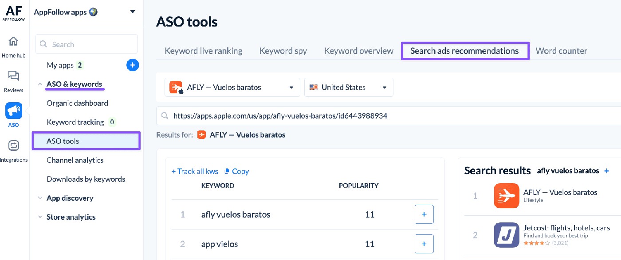Expand the App discovery section
Viewport: 621px width, 260px height.
point(40,198)
